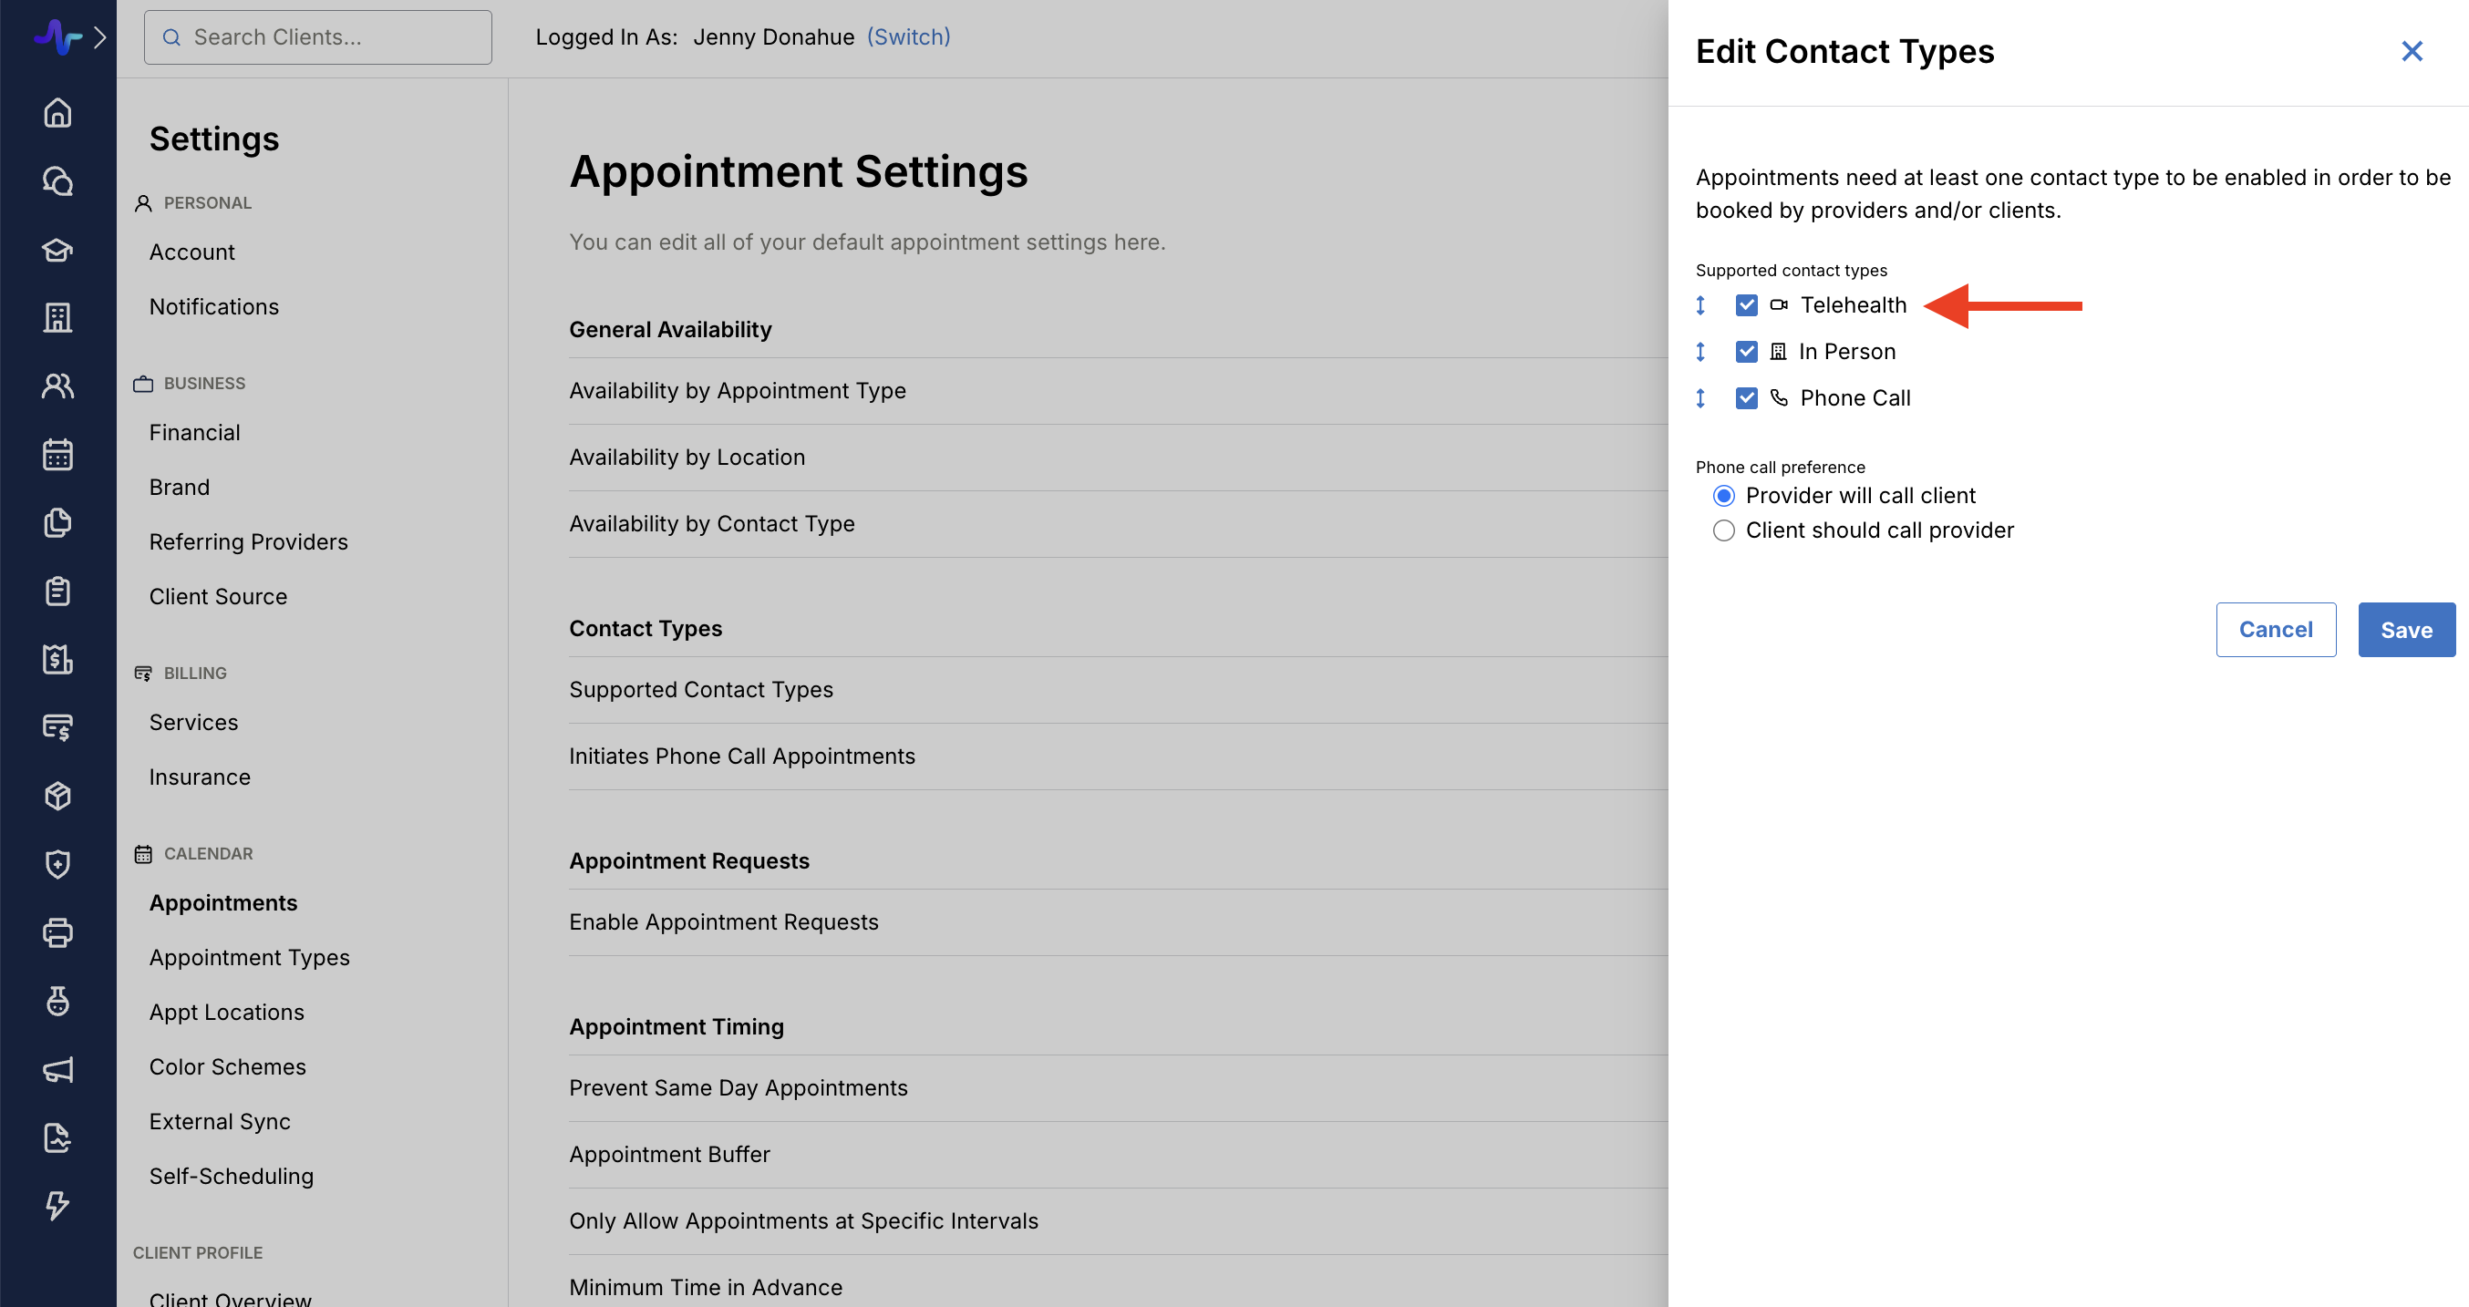The image size is (2469, 1307).
Task: Focus the Search Clients field
Action: [317, 37]
